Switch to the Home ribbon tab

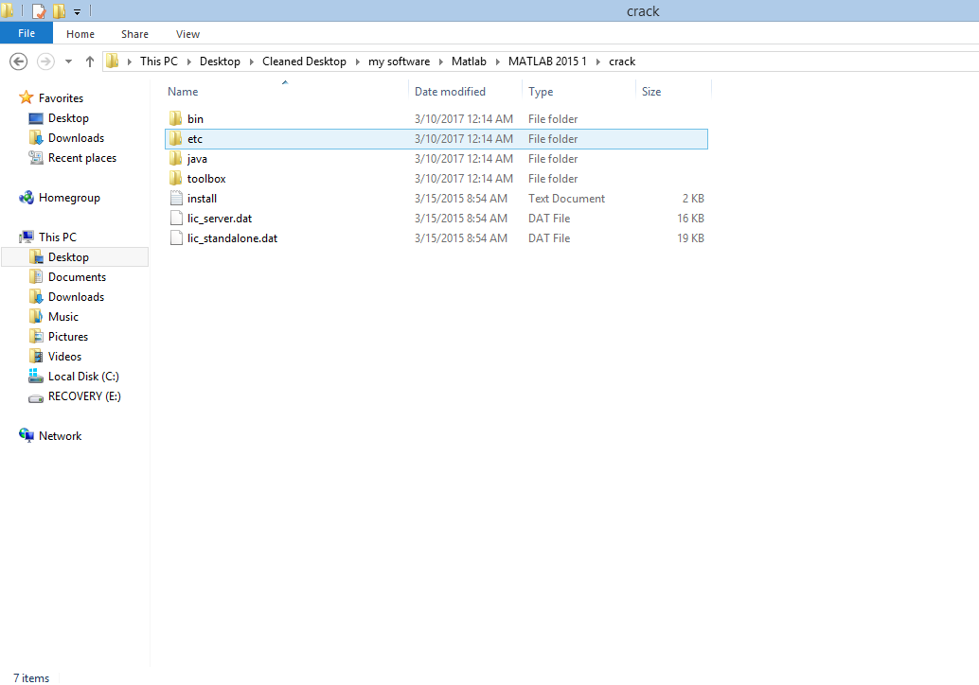[80, 34]
